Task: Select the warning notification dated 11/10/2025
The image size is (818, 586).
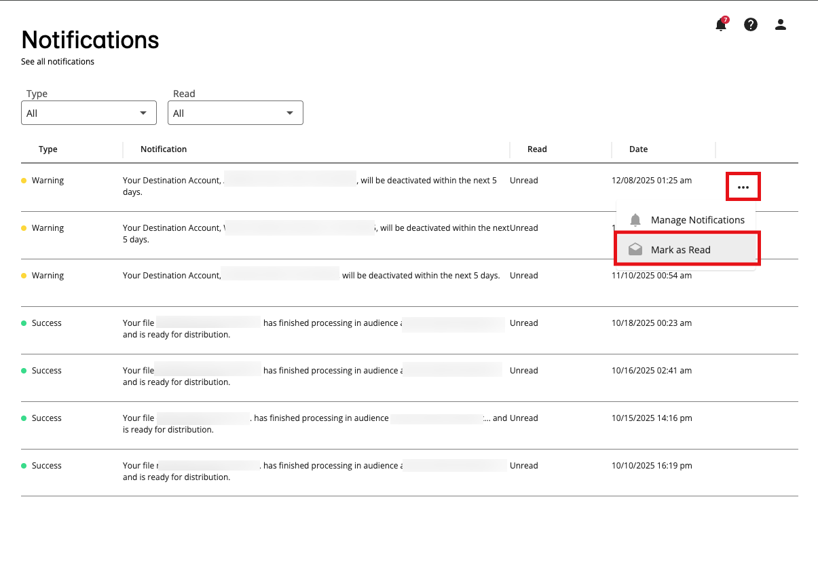Action: point(311,276)
